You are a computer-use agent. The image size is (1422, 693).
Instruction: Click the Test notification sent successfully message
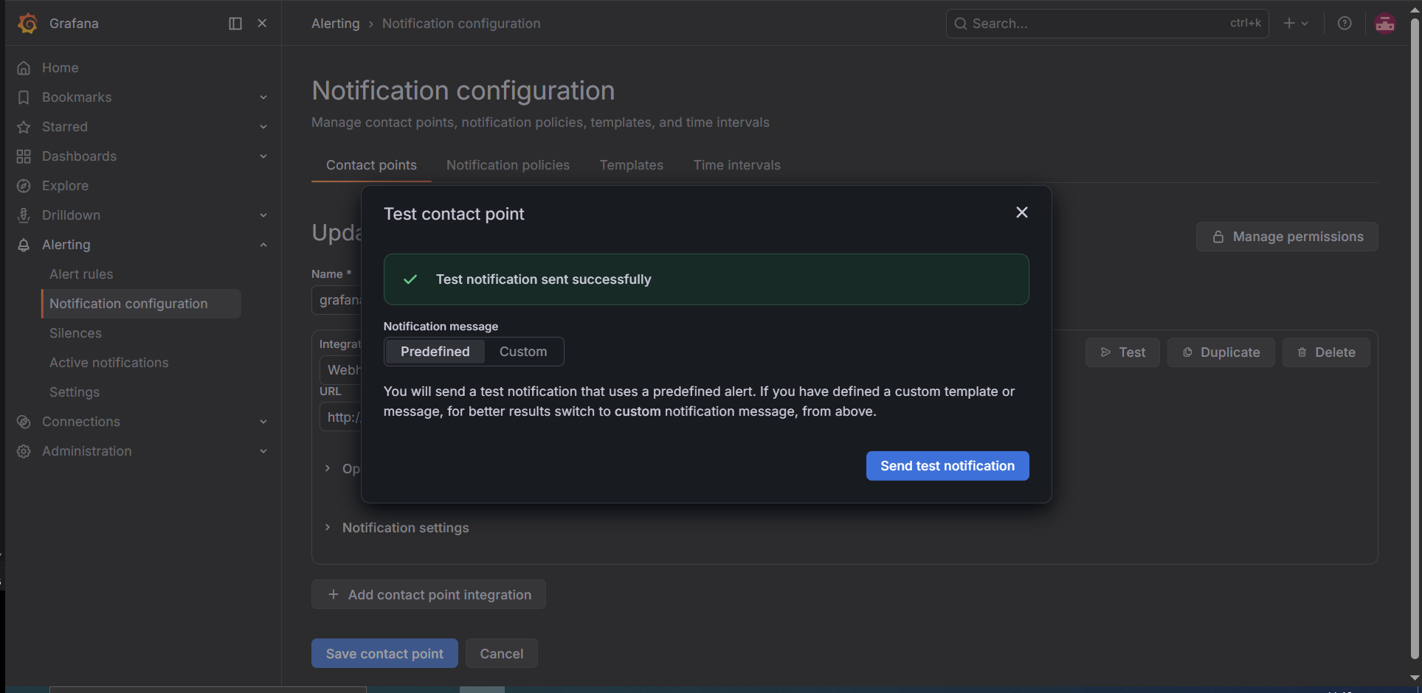click(543, 279)
